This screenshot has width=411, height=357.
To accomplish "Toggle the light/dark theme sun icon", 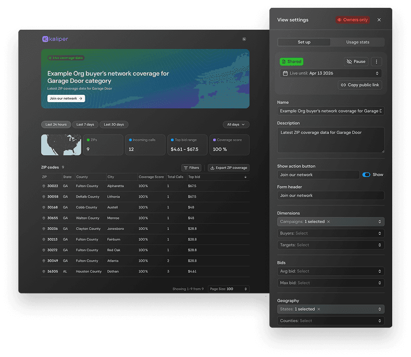I will point(244,39).
